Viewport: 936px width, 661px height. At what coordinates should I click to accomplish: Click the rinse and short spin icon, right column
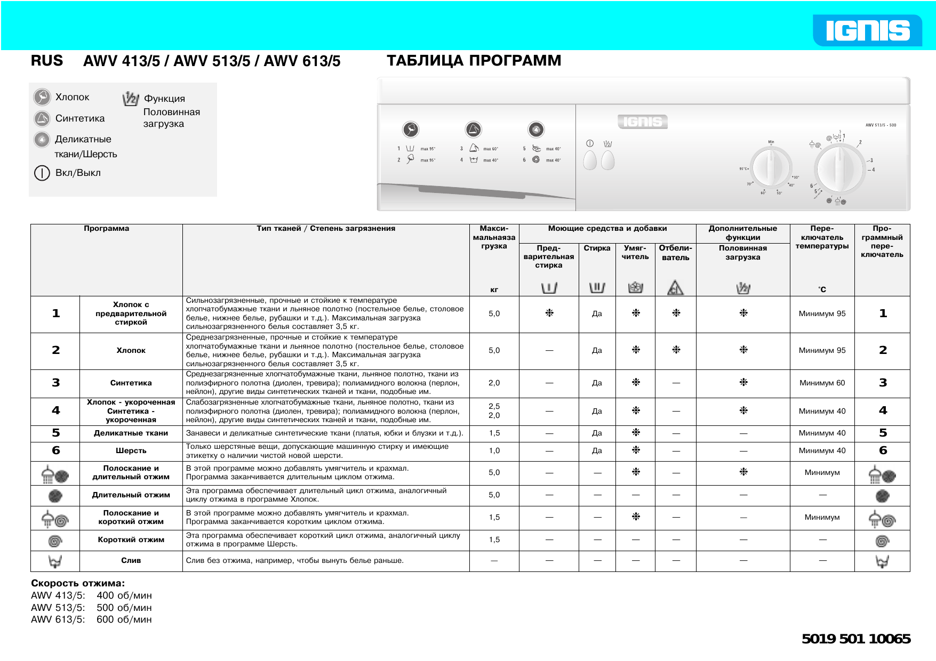[x=882, y=519]
